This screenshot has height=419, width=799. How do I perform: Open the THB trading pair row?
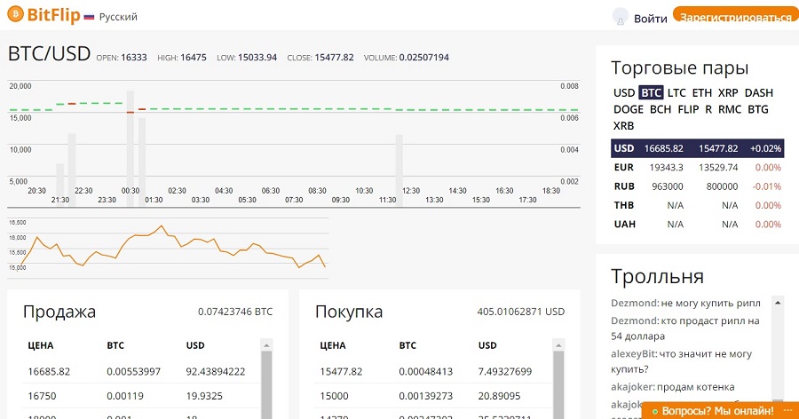pyautogui.click(x=697, y=205)
